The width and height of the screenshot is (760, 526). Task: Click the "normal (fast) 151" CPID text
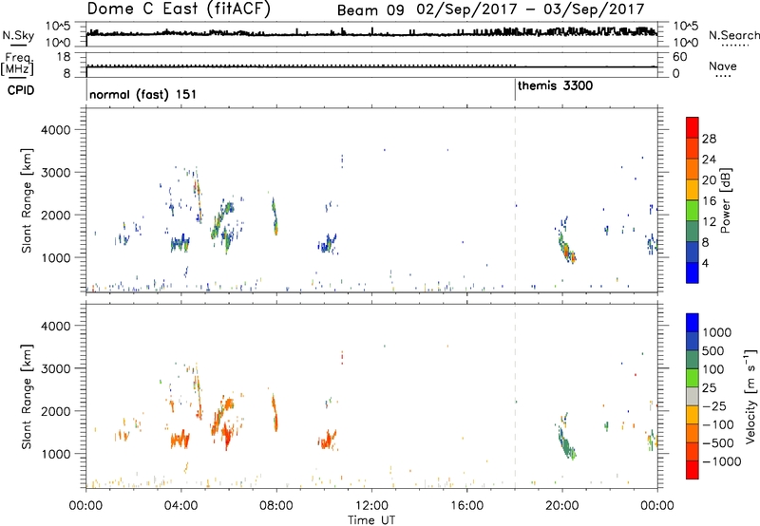click(143, 94)
